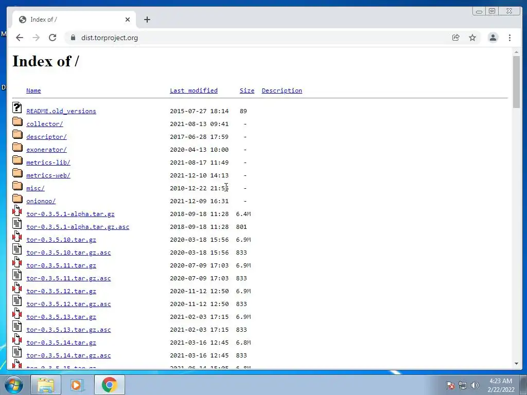Viewport: 527px width, 395px height.
Task: Click the folder icon next to metrics-web/
Action: [x=17, y=173]
